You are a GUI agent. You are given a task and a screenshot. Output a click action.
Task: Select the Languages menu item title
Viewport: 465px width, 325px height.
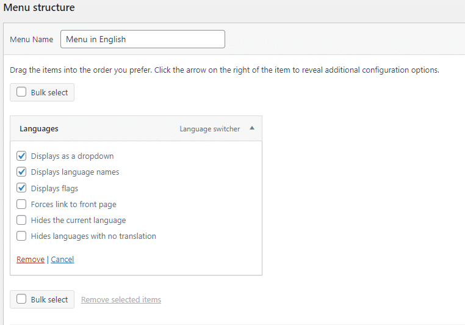point(39,129)
